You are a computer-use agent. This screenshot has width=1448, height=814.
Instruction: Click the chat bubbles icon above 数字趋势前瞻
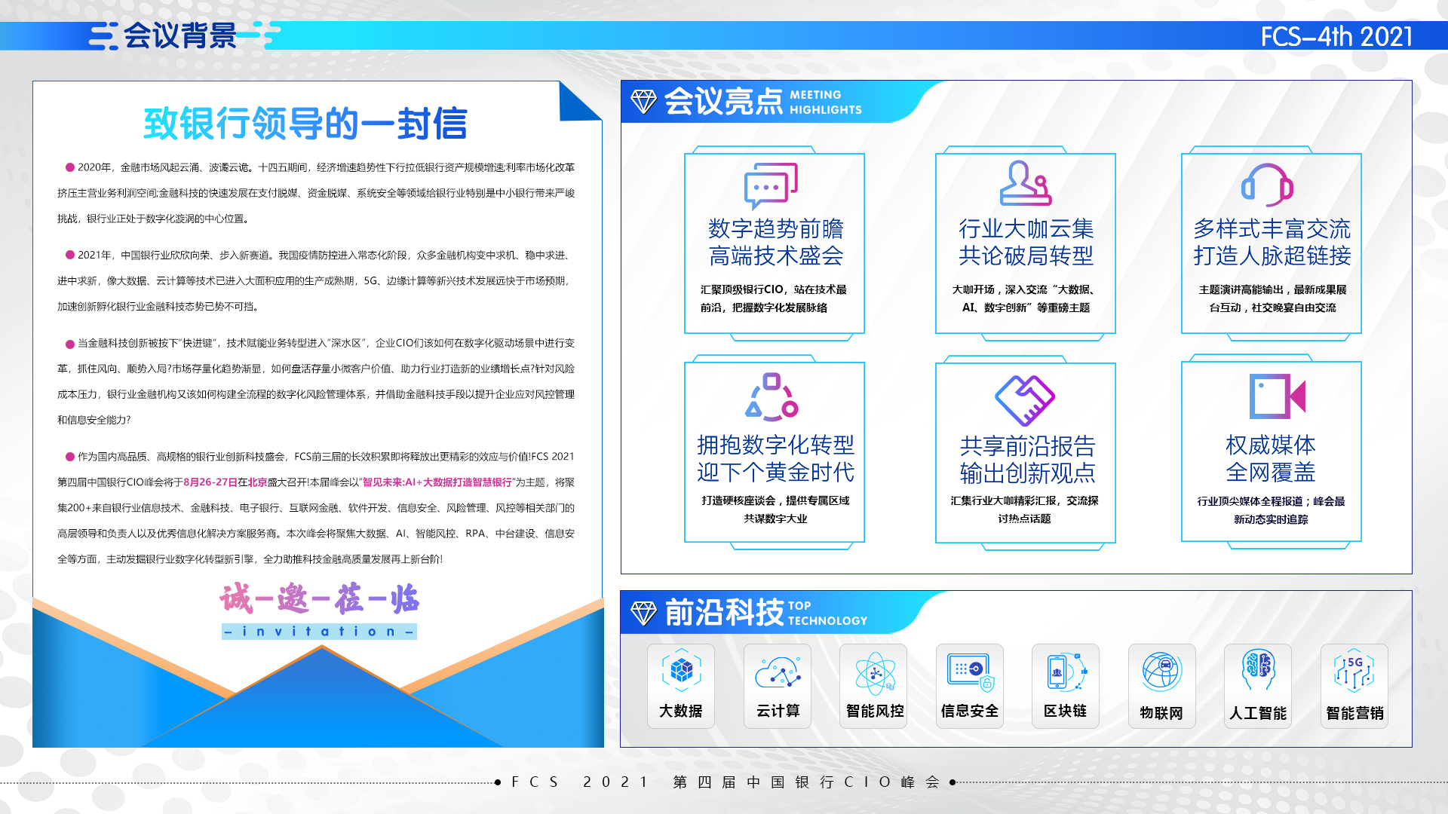tap(771, 185)
